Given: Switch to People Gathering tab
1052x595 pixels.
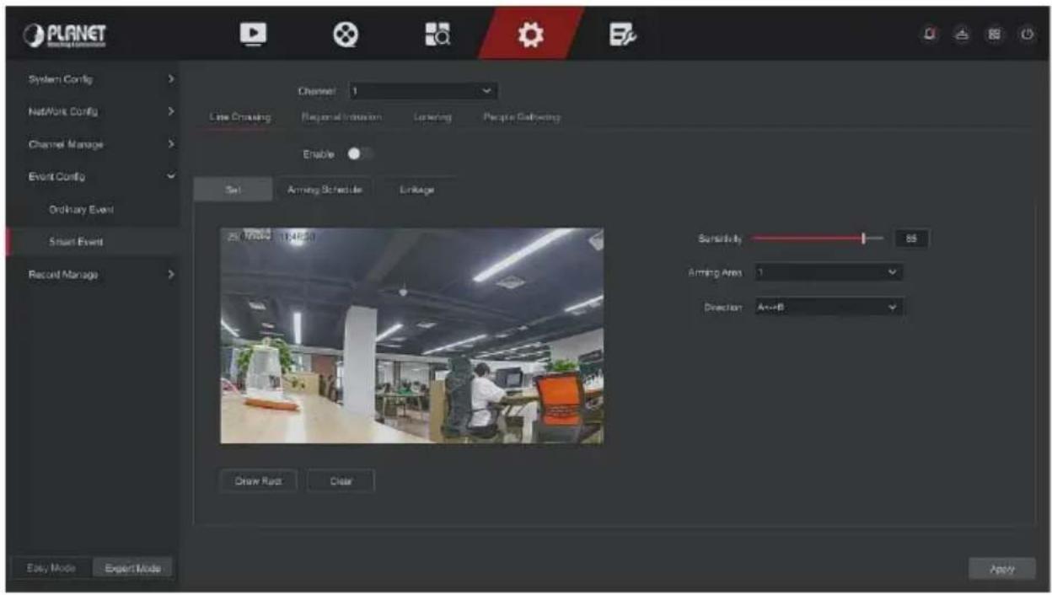Looking at the screenshot, I should [521, 117].
